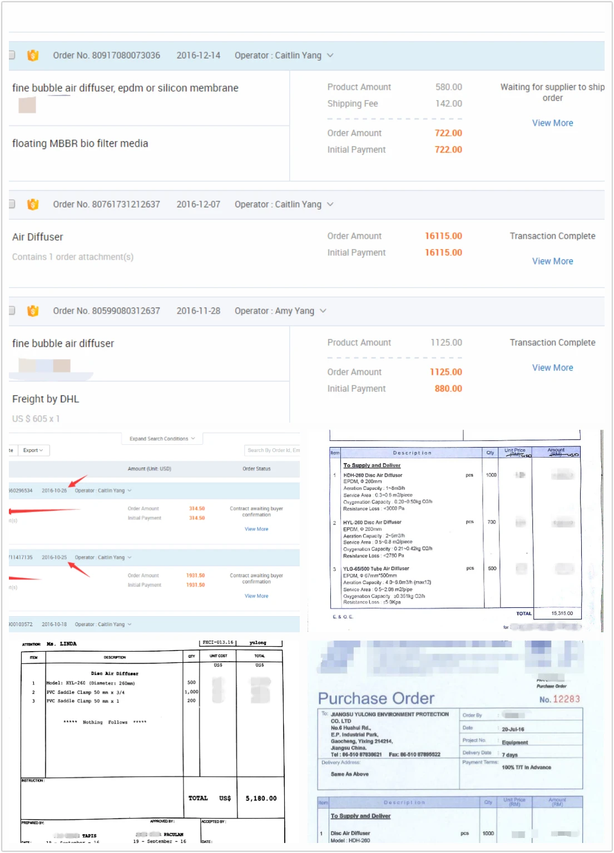This screenshot has width=614, height=853.
Task: Tick checkbox of order 80761731212637
Action: [x=12, y=204]
